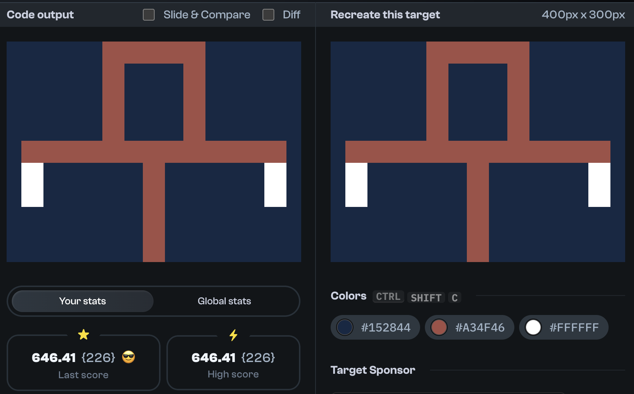Click the white #FFFFFF color circle
634x394 pixels.
(533, 327)
